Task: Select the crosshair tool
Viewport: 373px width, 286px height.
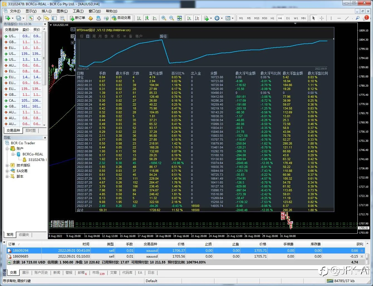Action: coord(322,18)
